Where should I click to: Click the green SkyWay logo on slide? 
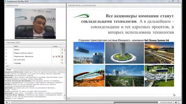point(81,16)
